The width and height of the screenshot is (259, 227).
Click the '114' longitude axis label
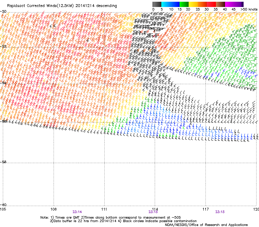(x=155, y=209)
